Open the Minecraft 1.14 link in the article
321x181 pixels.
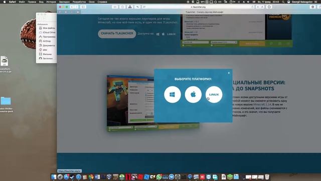pos(262,105)
